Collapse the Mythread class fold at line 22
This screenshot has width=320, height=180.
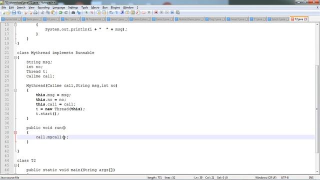15,57
